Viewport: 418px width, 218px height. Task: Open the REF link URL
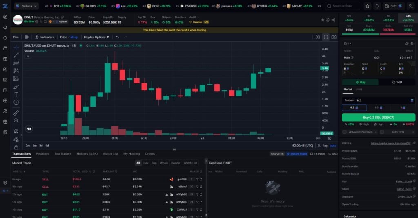tap(391, 144)
